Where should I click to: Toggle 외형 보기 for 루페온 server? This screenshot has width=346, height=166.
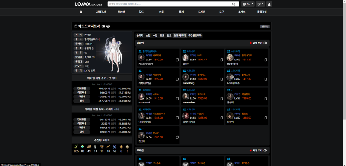265,150
